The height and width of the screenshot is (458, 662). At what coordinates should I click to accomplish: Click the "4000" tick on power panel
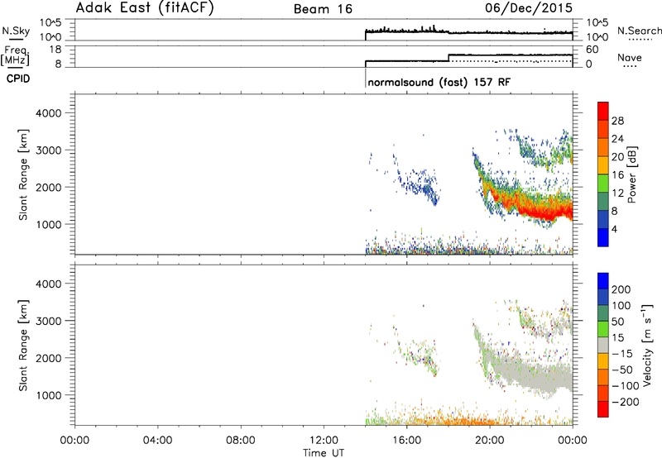[48, 113]
